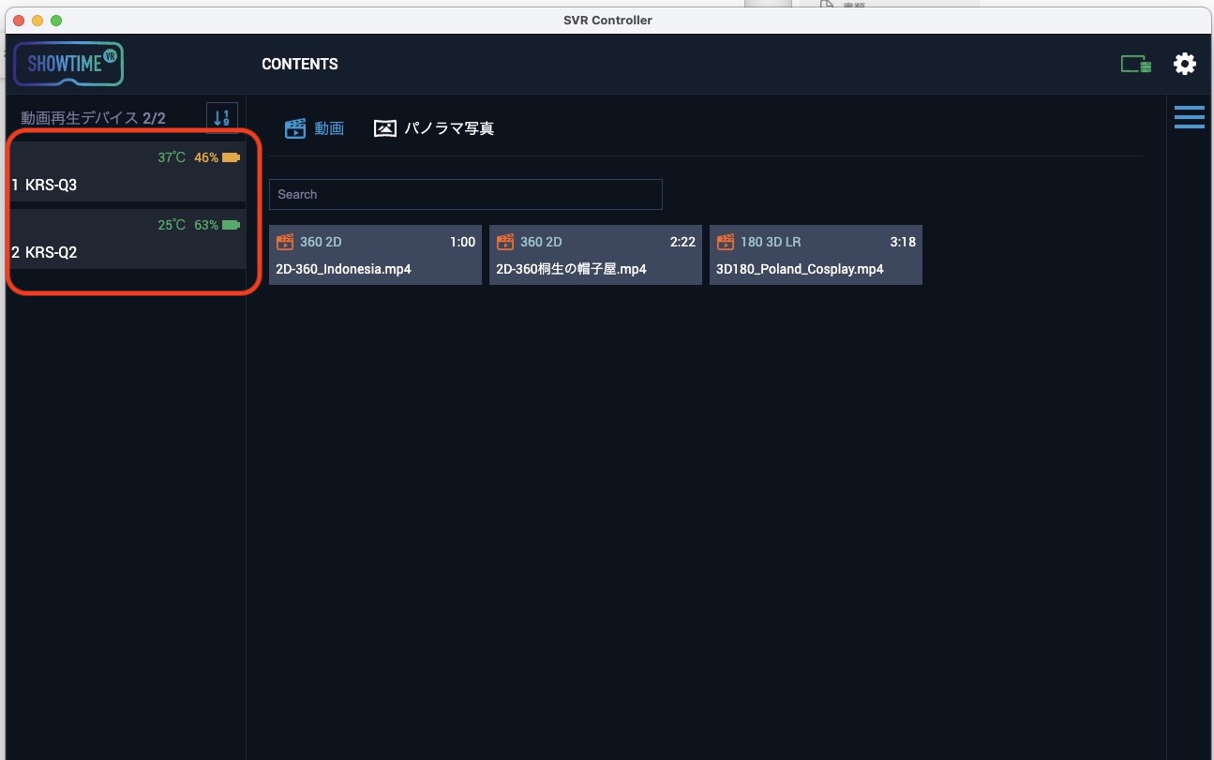Switch to the 動画 tab
Image resolution: width=1214 pixels, height=760 pixels.
point(329,128)
